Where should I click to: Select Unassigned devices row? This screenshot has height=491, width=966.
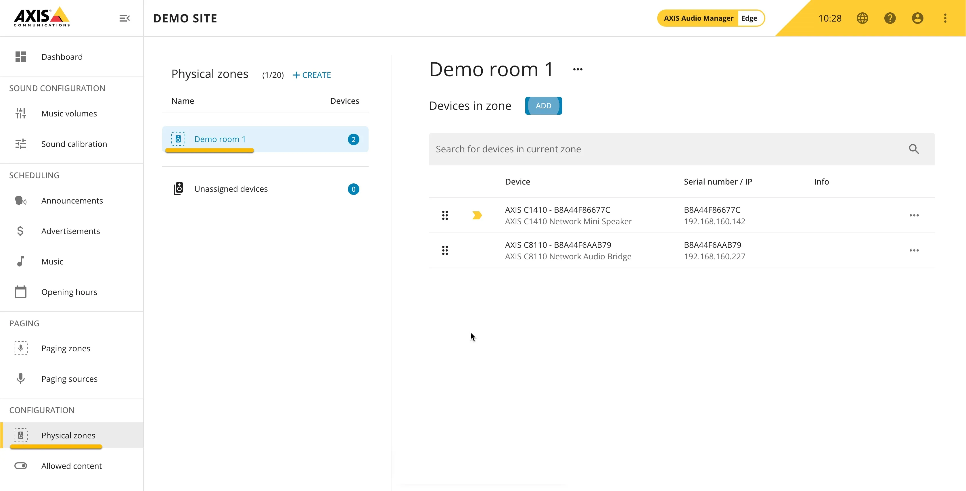265,189
